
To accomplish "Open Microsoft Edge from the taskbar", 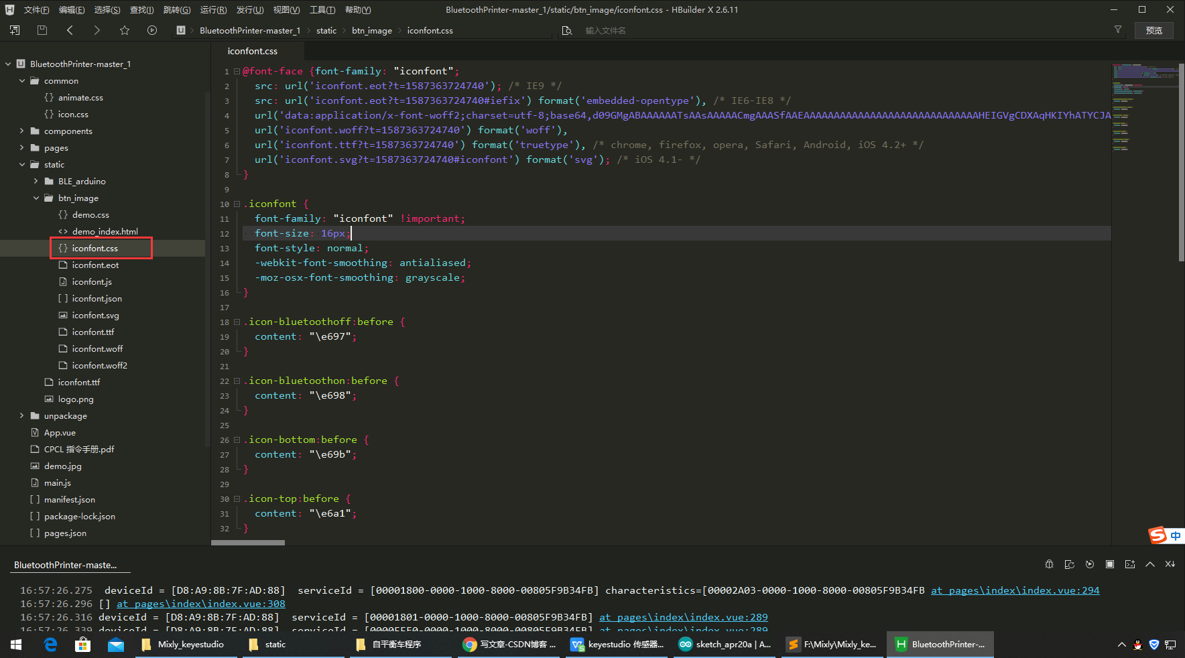I will tap(50, 645).
